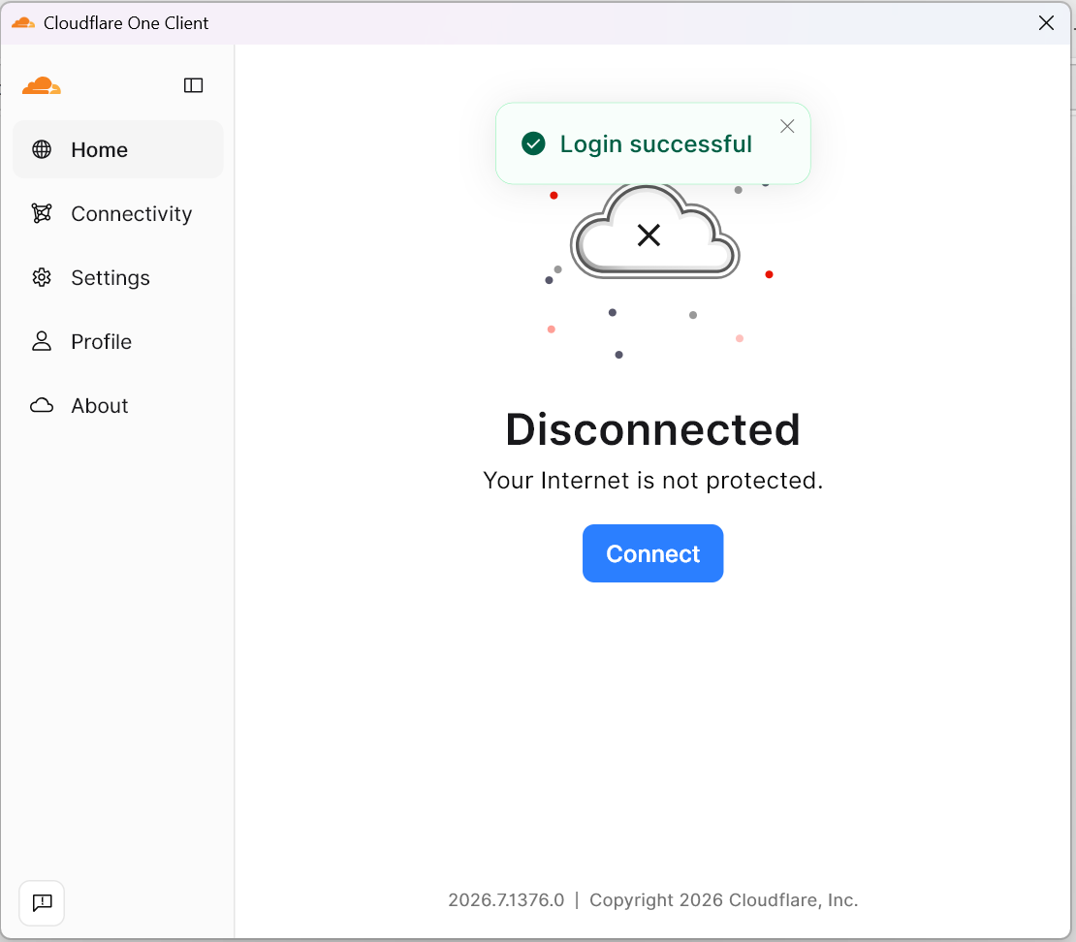Click the Disconnected status heading

[x=652, y=429]
